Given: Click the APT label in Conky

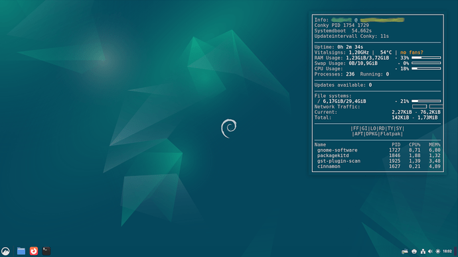Looking at the screenshot, I should tap(358, 134).
